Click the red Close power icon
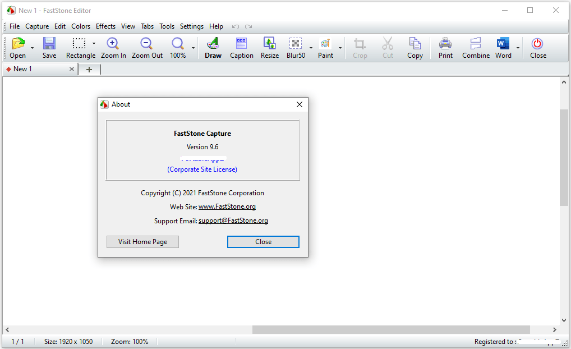The image size is (571, 349). click(538, 44)
